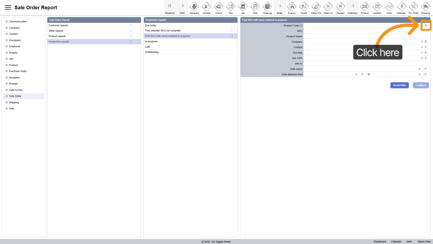
Task: Select Purchase Order in the sidebar
Action: (18, 71)
